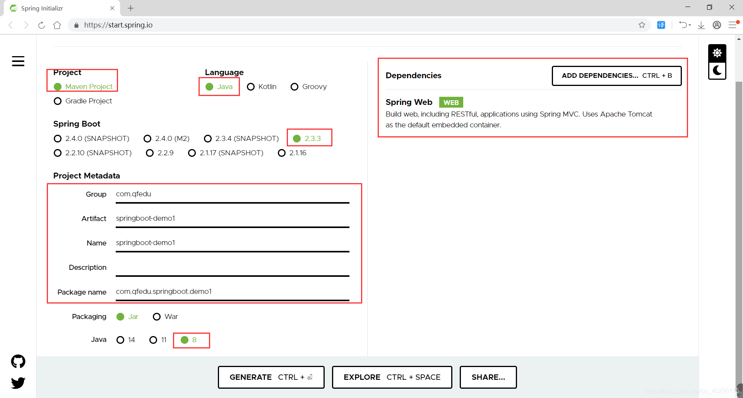Open the user account icon
Viewport: 743px width, 398px height.
click(x=717, y=25)
